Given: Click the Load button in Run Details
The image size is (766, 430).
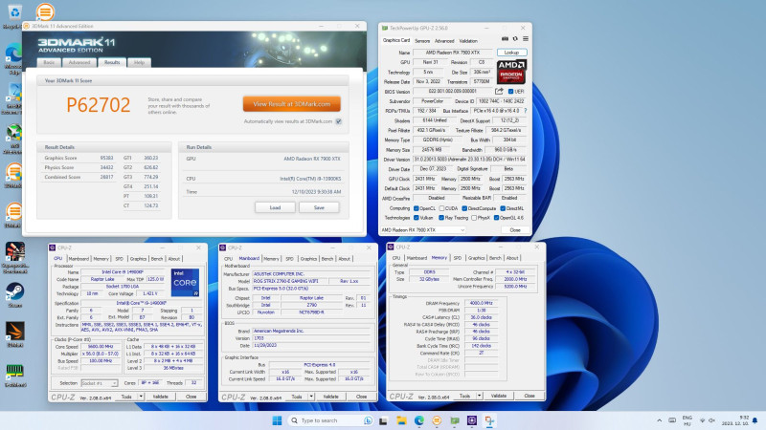Looking at the screenshot, I should [x=275, y=207].
